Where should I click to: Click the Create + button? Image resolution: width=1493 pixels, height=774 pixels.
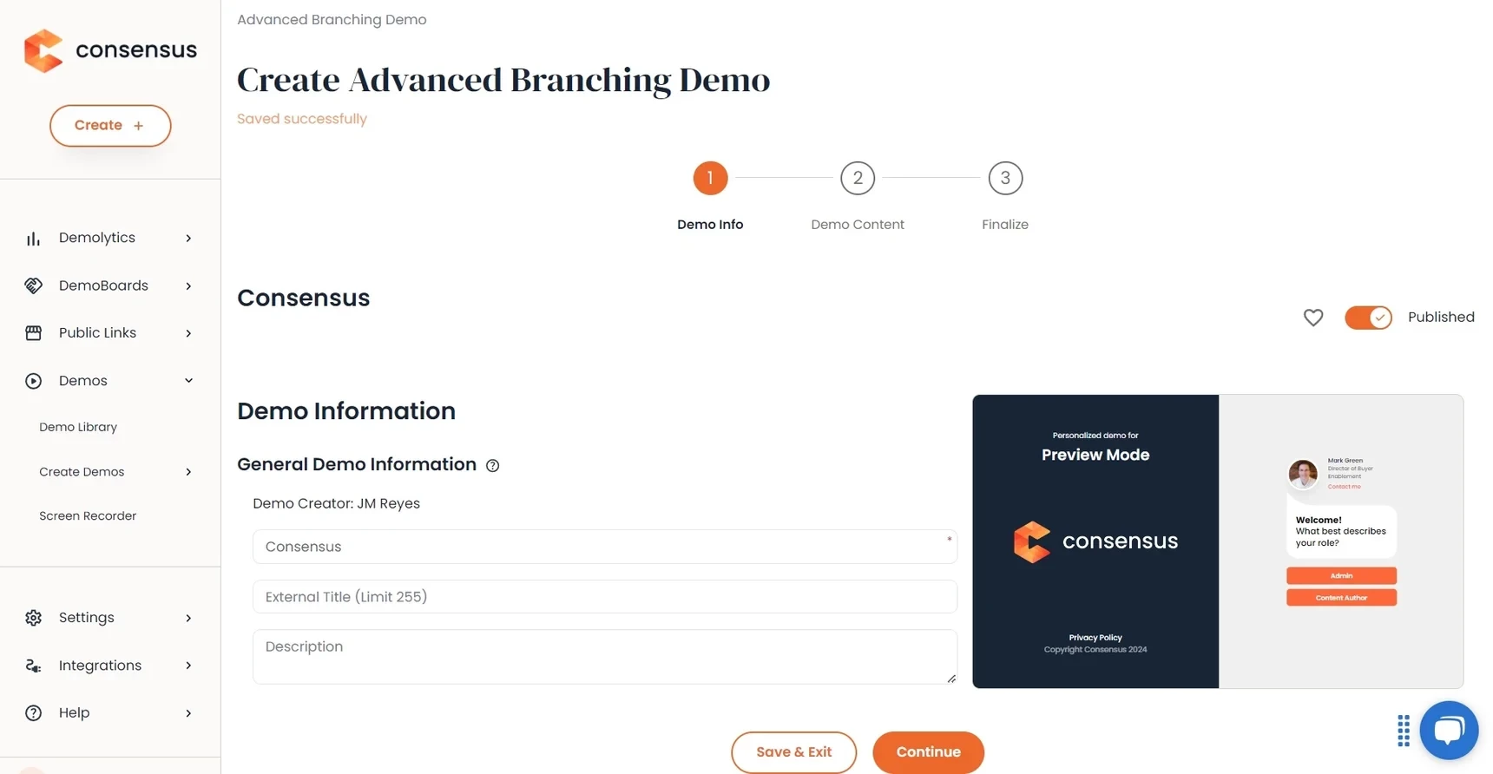[110, 126]
